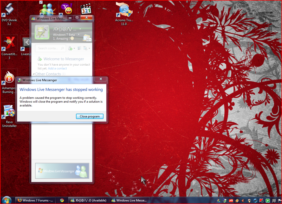282x204 pixels.
Task: Click the Close program button
Action: click(x=90, y=116)
